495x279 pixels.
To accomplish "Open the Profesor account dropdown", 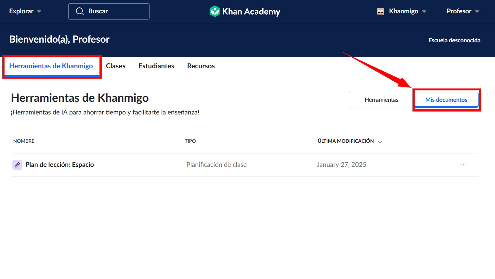I will [463, 11].
